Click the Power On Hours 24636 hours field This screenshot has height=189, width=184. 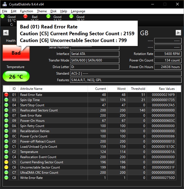tap(168, 67)
